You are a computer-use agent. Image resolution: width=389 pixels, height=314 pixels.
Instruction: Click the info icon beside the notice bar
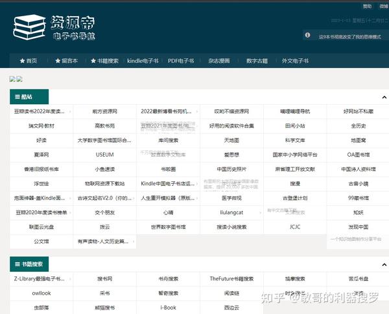(307, 35)
